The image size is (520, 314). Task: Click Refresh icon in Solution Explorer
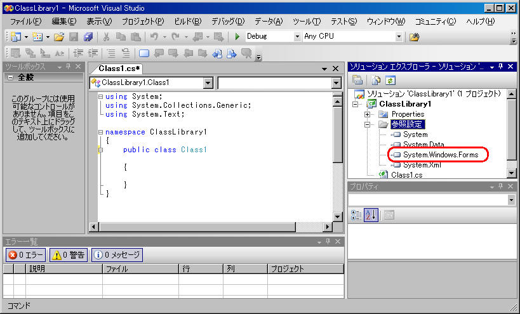point(390,80)
